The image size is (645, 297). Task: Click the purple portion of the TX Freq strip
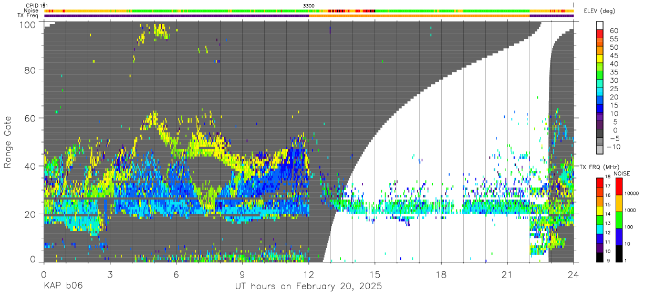tap(176, 16)
